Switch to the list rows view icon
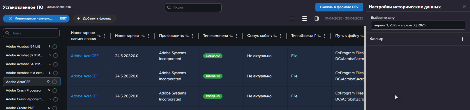 (x=305, y=18)
